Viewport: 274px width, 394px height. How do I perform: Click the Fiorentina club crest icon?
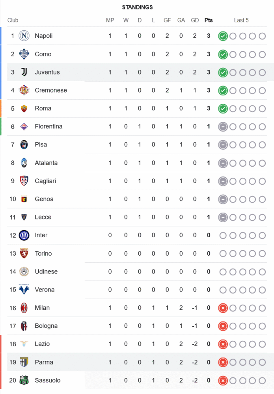24,126
